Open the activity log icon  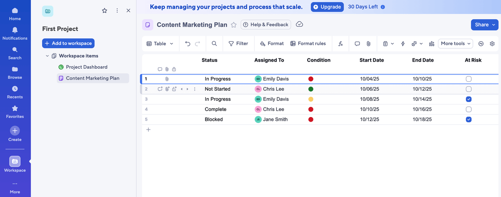[481, 43]
